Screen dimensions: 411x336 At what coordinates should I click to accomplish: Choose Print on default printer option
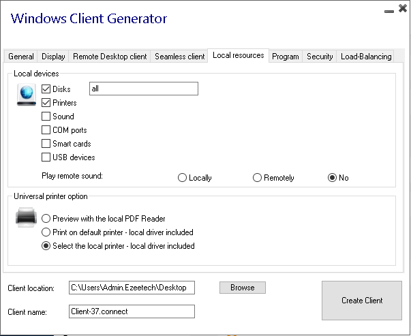(46, 232)
